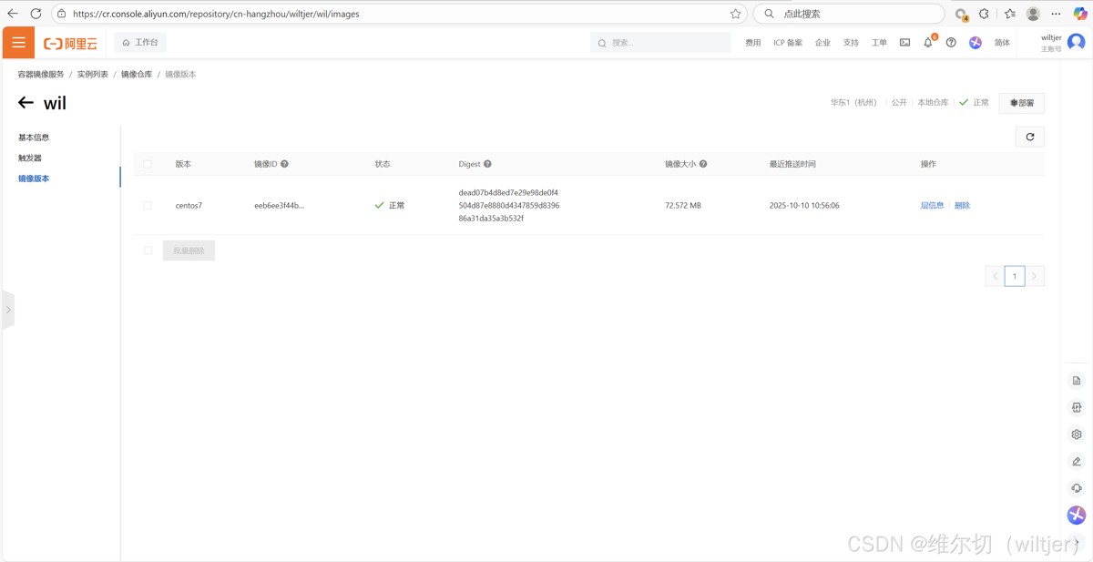Click the browser 点此搜索 search box
This screenshot has width=1093, height=562.
849,14
